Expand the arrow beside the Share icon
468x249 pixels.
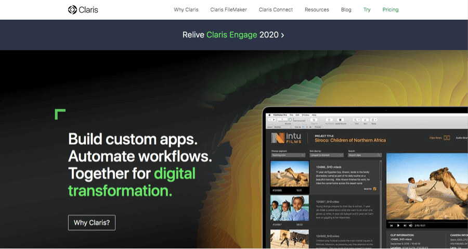[x=376, y=120]
